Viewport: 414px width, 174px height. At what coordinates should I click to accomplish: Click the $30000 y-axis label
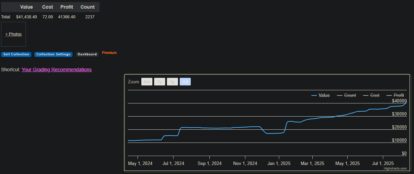point(399,114)
